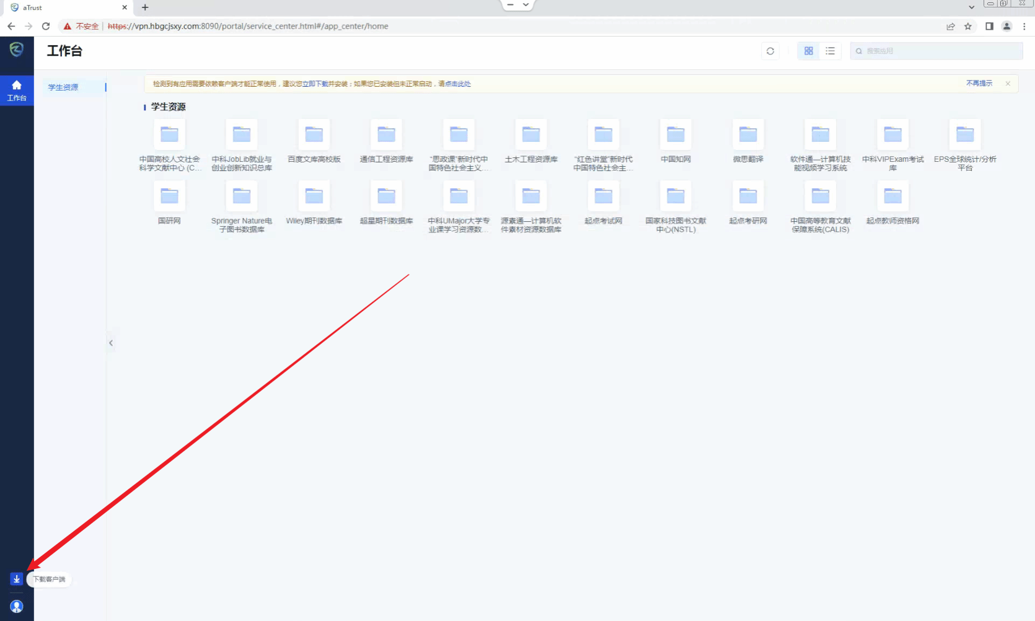
Task: Click the refresh icon in workbench header
Action: [770, 51]
